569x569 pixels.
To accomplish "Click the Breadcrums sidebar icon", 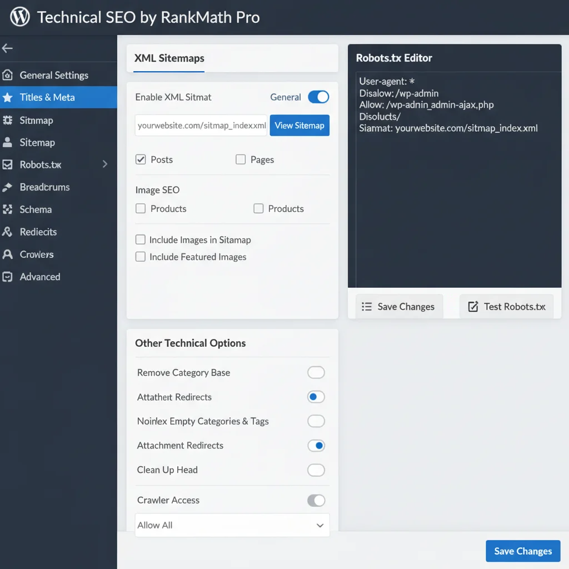I will 8,187.
